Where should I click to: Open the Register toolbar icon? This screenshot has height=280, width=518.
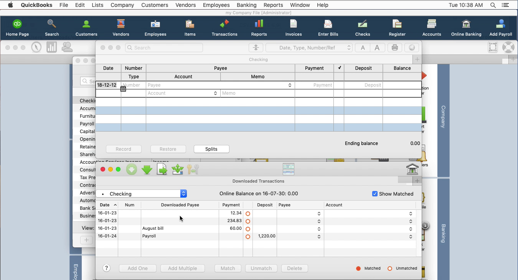[x=397, y=28]
